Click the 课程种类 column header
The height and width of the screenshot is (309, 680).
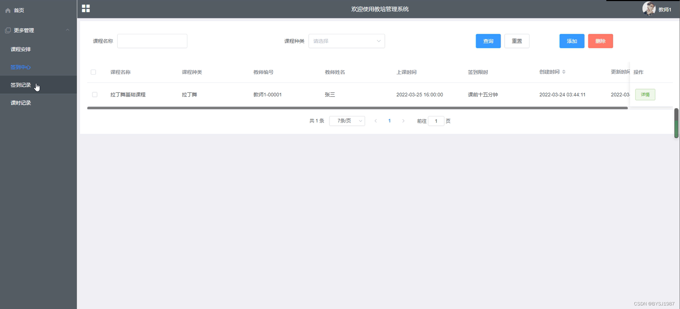(x=192, y=72)
